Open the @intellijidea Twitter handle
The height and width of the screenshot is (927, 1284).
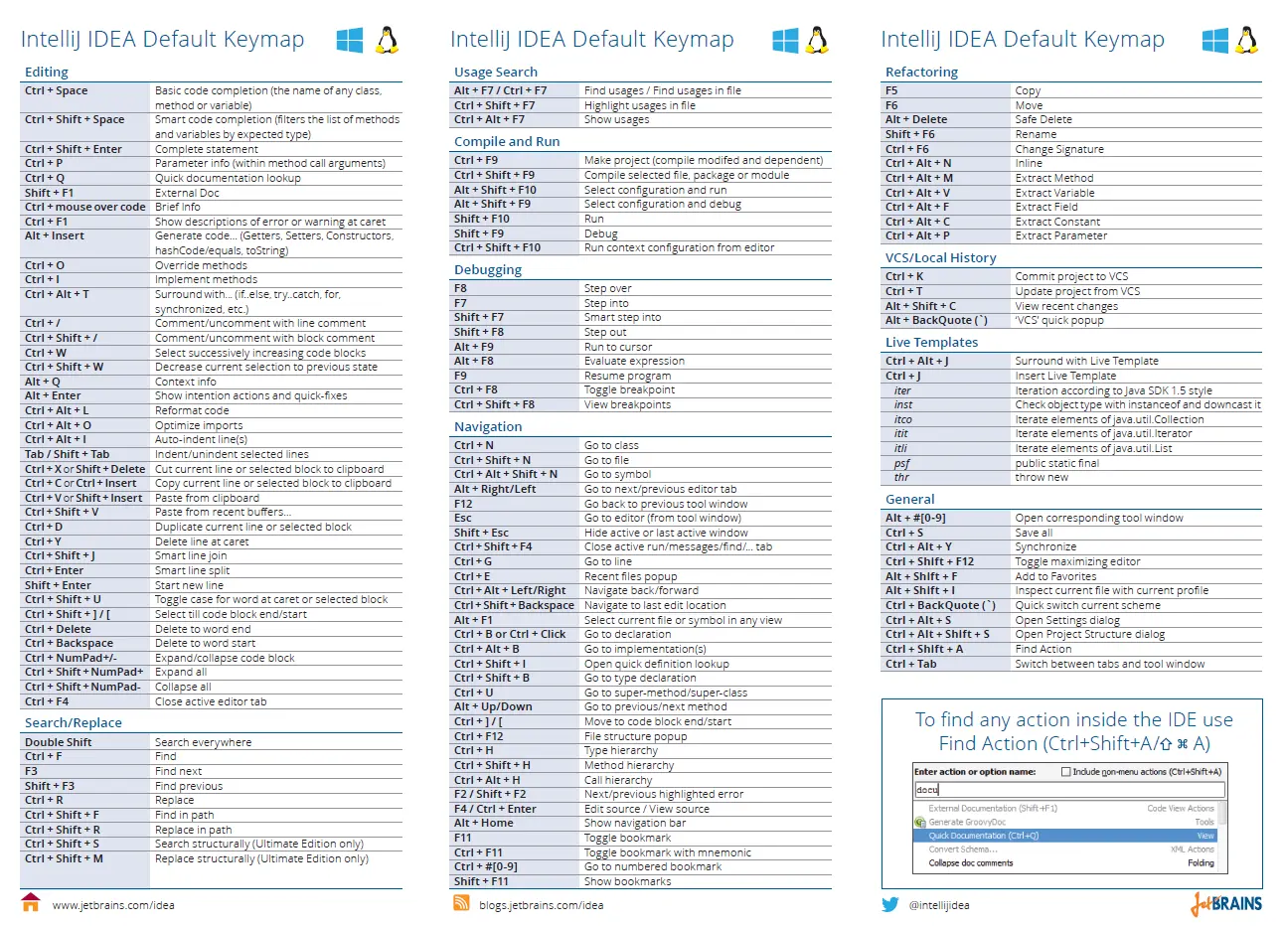pos(939,905)
